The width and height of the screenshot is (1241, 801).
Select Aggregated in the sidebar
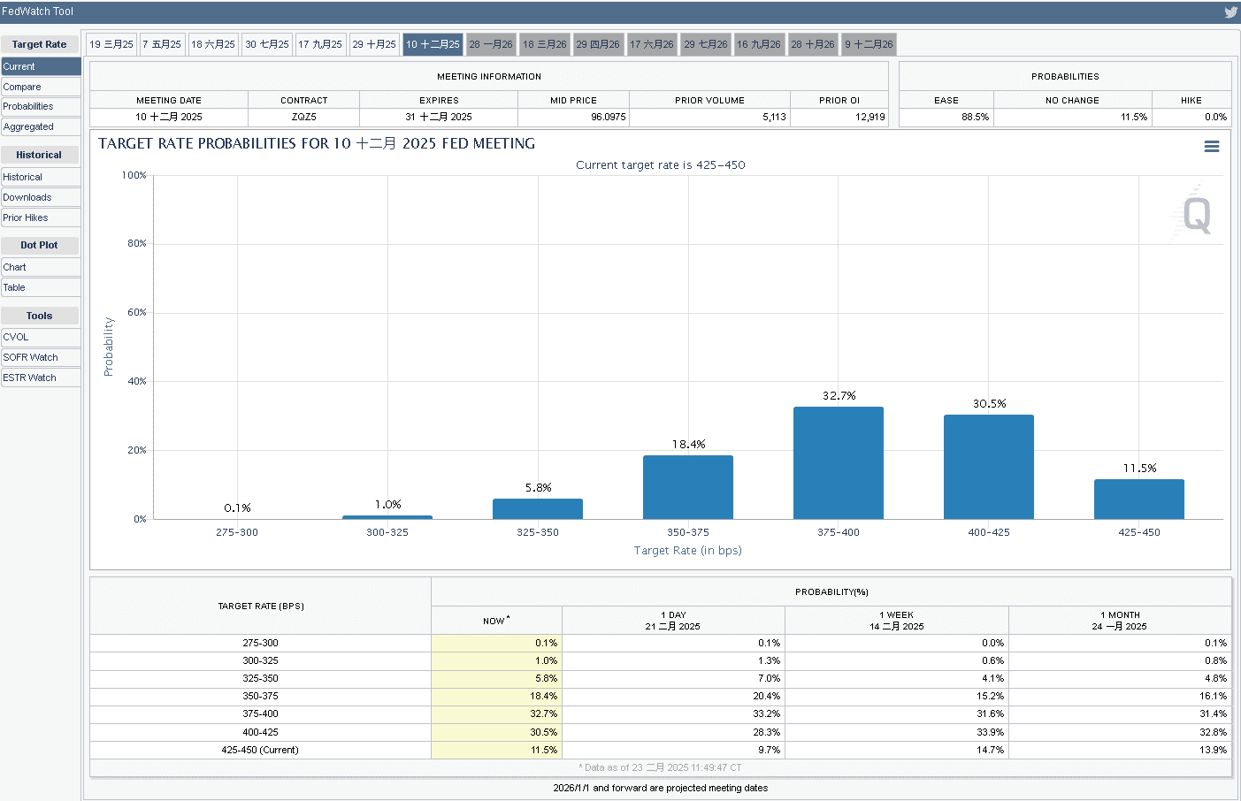coord(41,126)
